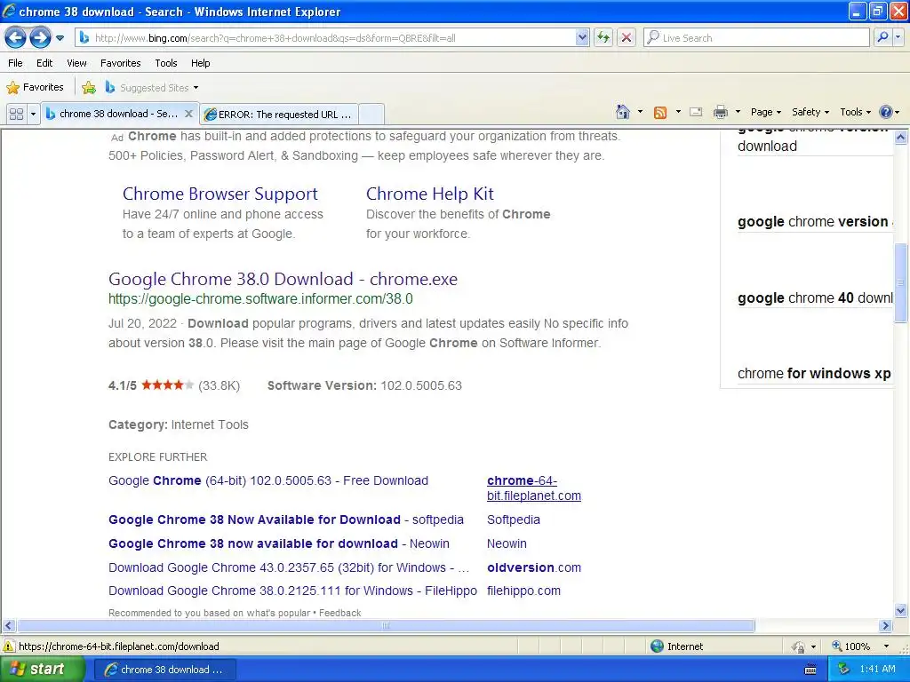Open the Safety command bar menu

(810, 112)
